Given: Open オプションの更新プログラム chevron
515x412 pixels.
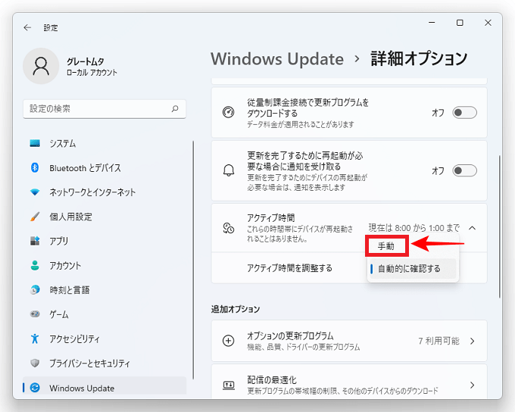Looking at the screenshot, I should pos(473,341).
